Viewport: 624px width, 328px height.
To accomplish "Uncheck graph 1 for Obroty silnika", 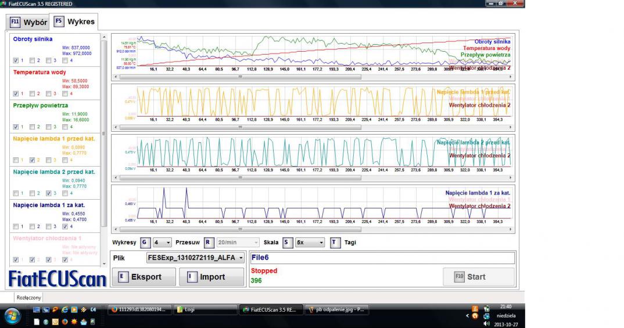I will click(x=16, y=60).
